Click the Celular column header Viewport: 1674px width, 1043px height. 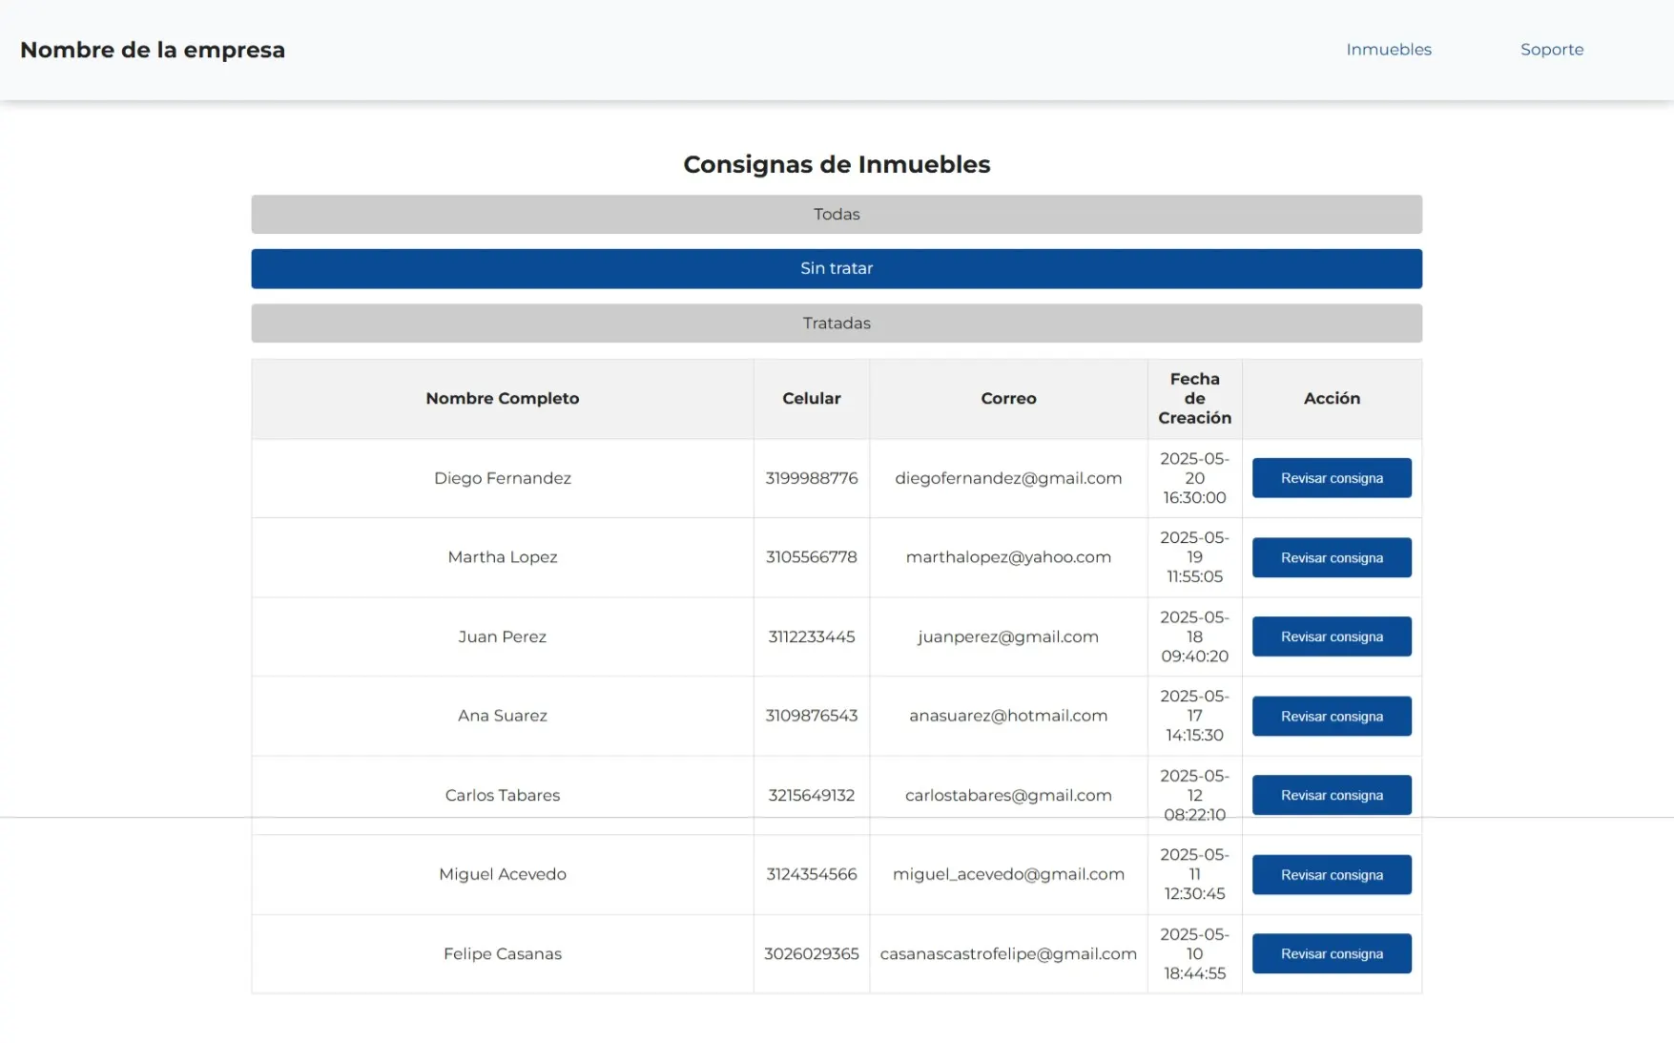pyautogui.click(x=811, y=399)
